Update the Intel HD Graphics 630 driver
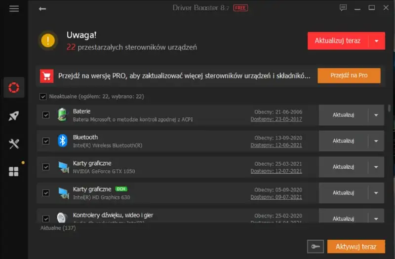395x259 pixels. pos(343,193)
